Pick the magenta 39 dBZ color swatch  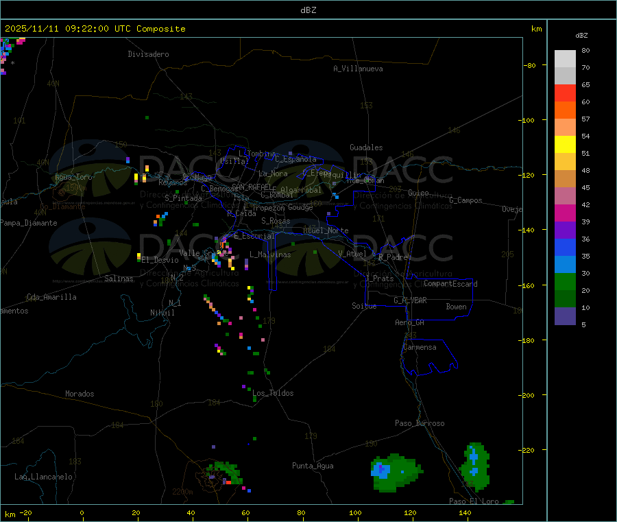[x=565, y=213]
